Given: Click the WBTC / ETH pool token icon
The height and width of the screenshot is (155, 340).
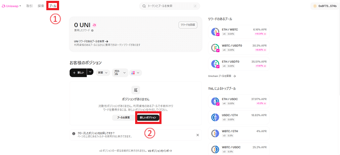Looking at the screenshot, I should (x=215, y=133).
